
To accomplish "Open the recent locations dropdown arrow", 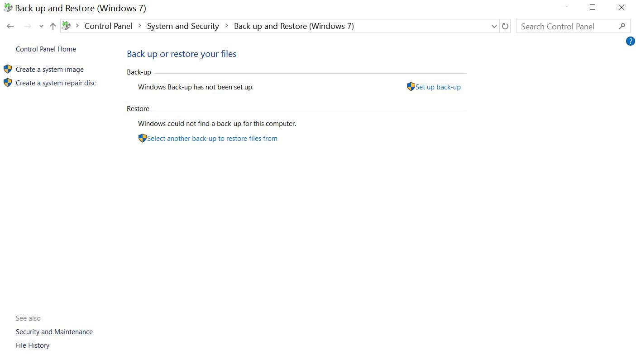I will click(41, 26).
